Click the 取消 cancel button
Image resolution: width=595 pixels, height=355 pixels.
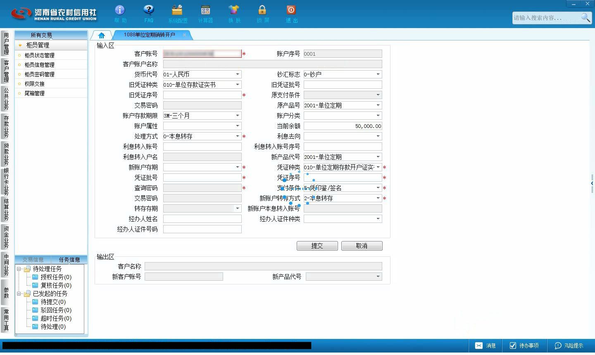(362, 246)
